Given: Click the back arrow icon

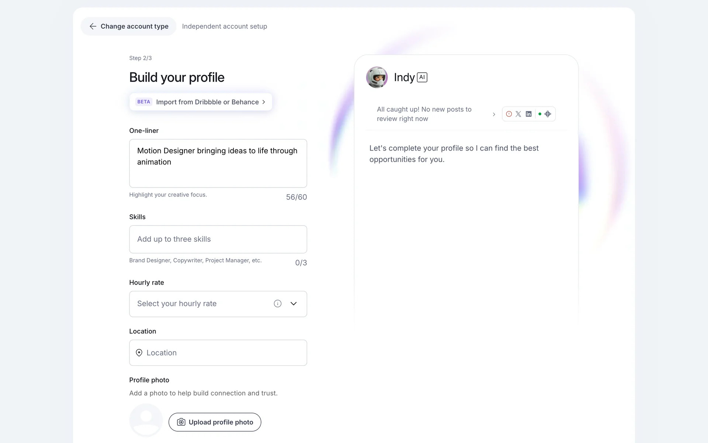Looking at the screenshot, I should click(x=93, y=26).
